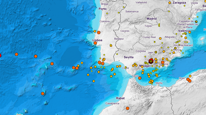Click the orange marker south of Casablanca
The width and height of the screenshot is (206, 115).
point(127,108)
